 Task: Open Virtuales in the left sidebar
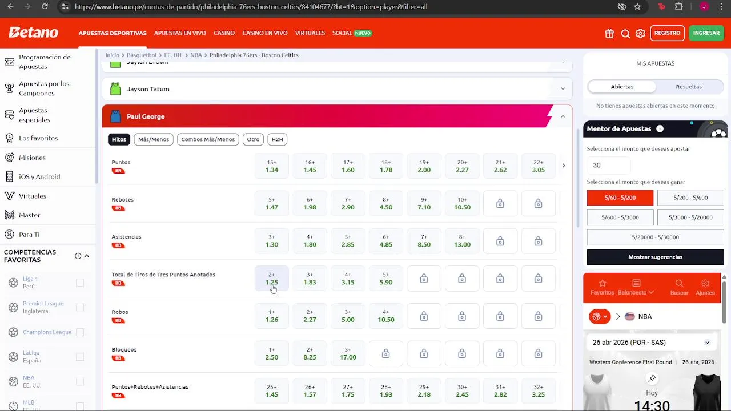[x=32, y=196]
